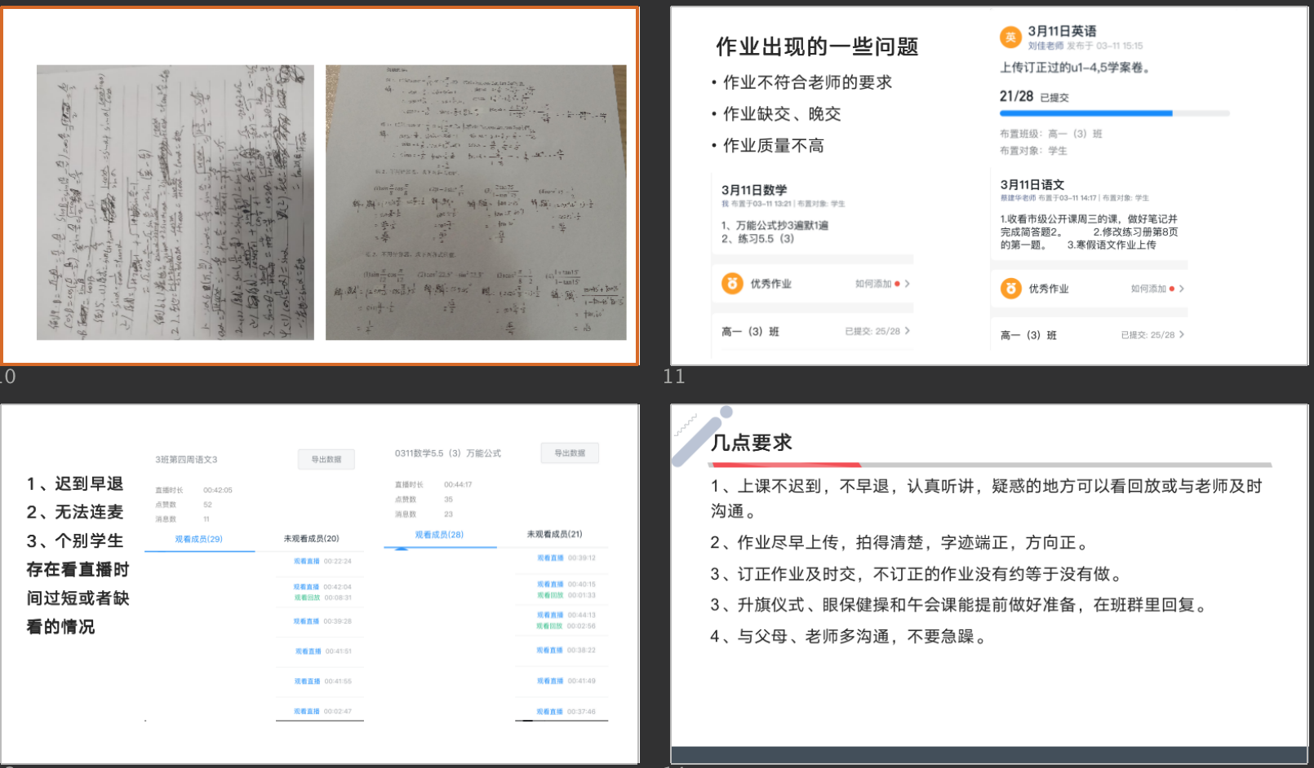Click the 观看直播 00:37:46 row
1314x768 pixels.
pos(566,712)
